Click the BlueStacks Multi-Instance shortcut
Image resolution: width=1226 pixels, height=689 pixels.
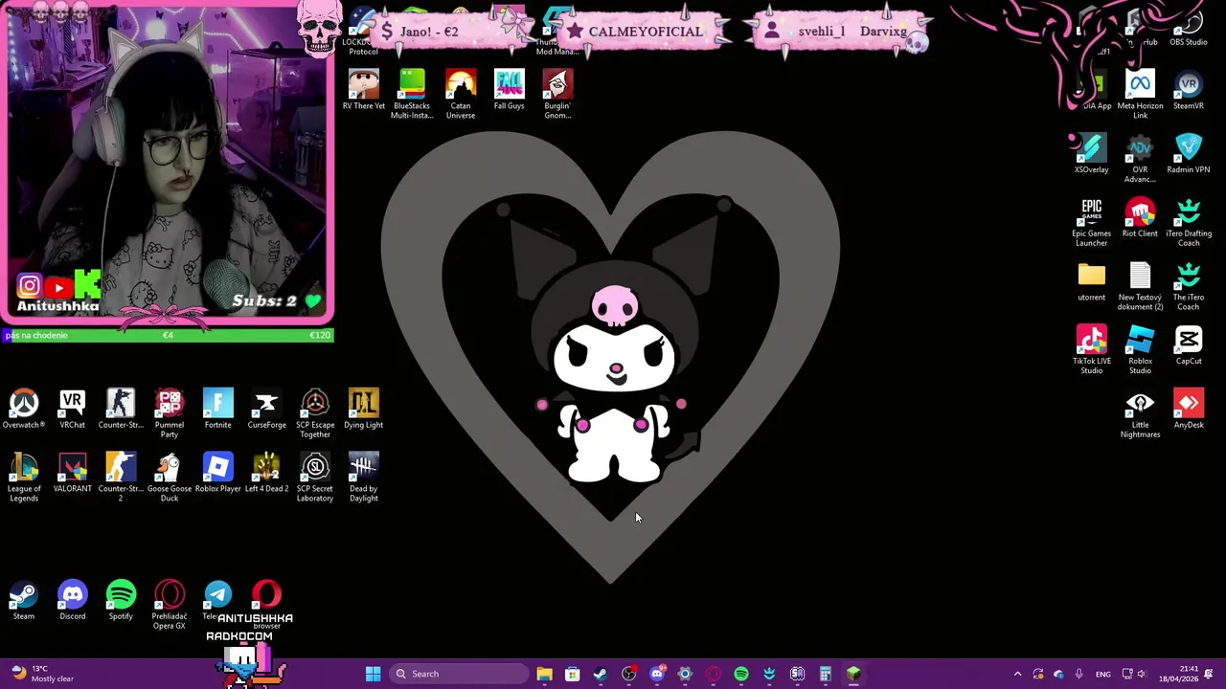point(412,95)
